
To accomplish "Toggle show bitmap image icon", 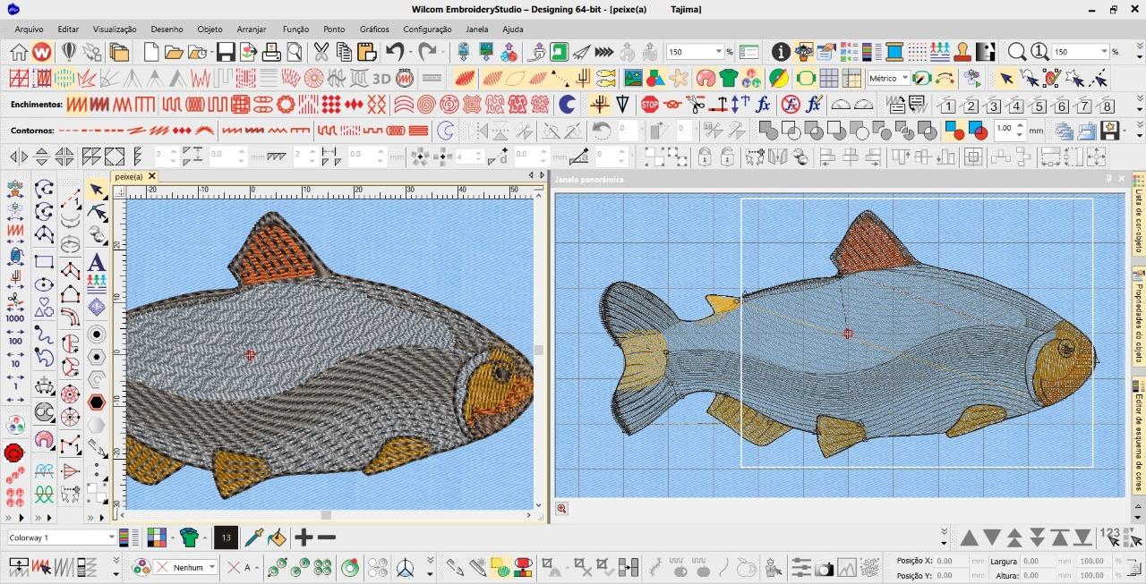I will point(633,79).
